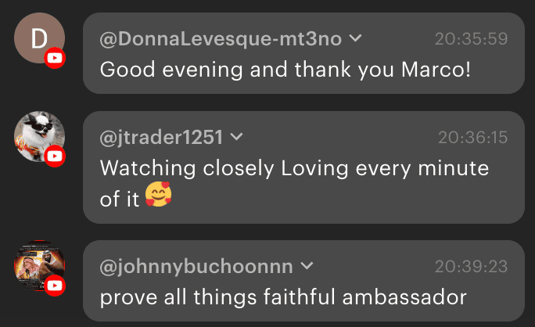Expand chevron next to @DonnaLevesque-mt3no
The width and height of the screenshot is (535, 327).
(354, 38)
